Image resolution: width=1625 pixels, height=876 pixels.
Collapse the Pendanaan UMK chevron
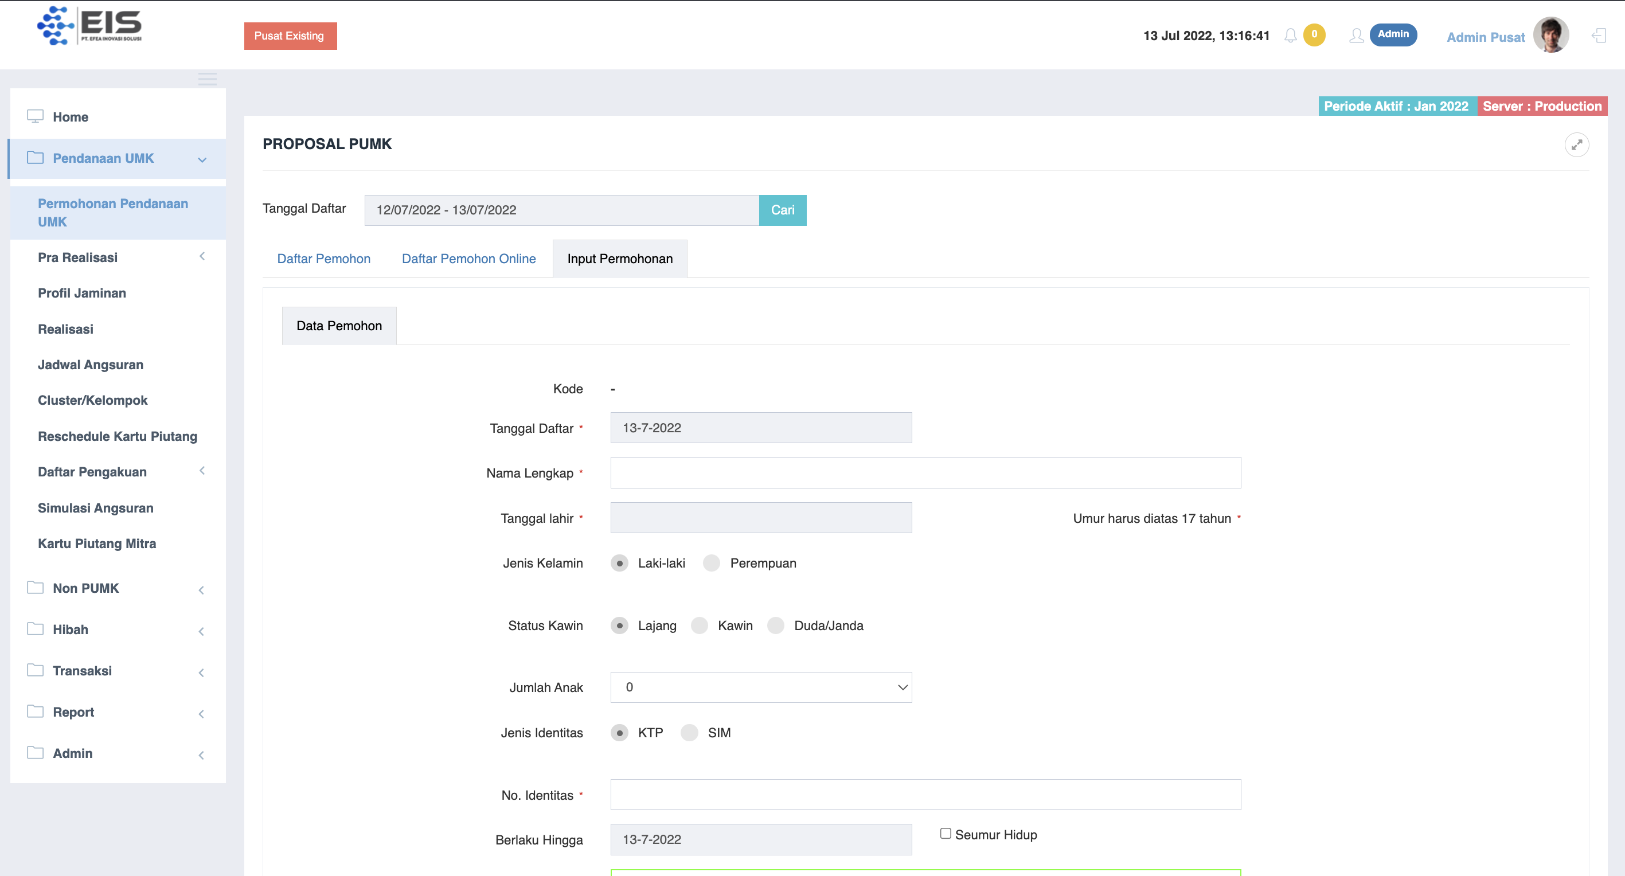202,159
